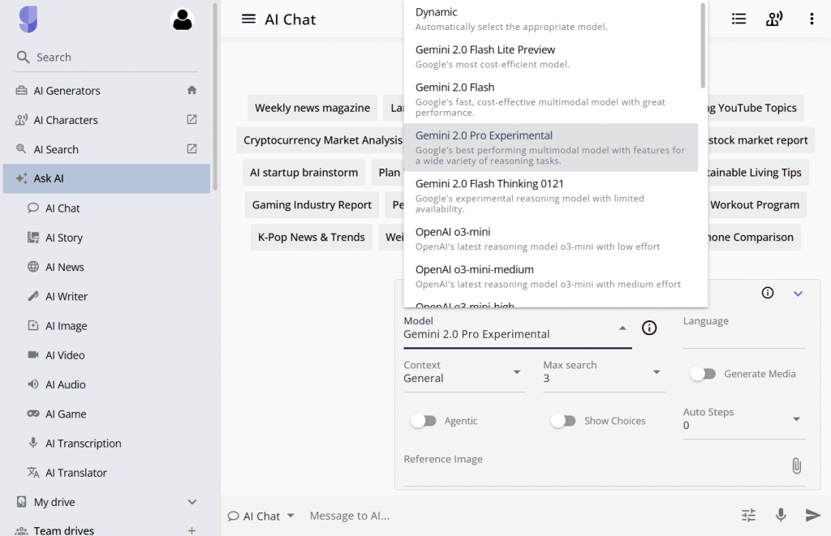The width and height of the screenshot is (831, 536).
Task: Turn on Show Choices
Action: [563, 421]
